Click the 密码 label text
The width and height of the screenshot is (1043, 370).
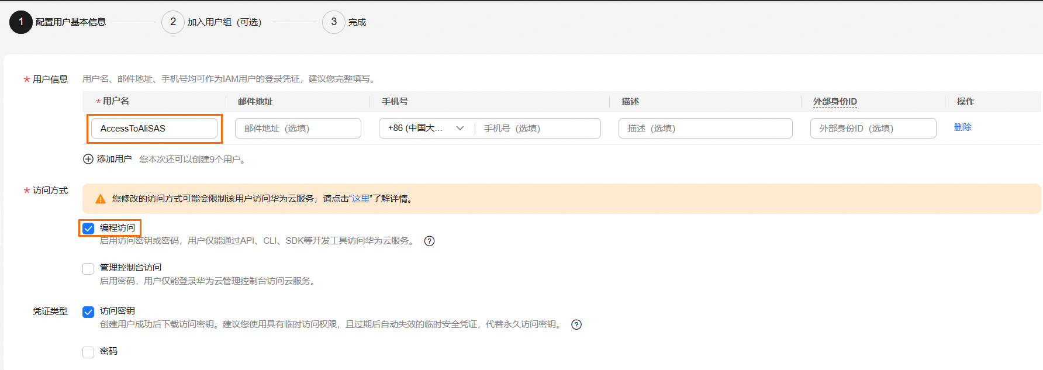(x=109, y=351)
